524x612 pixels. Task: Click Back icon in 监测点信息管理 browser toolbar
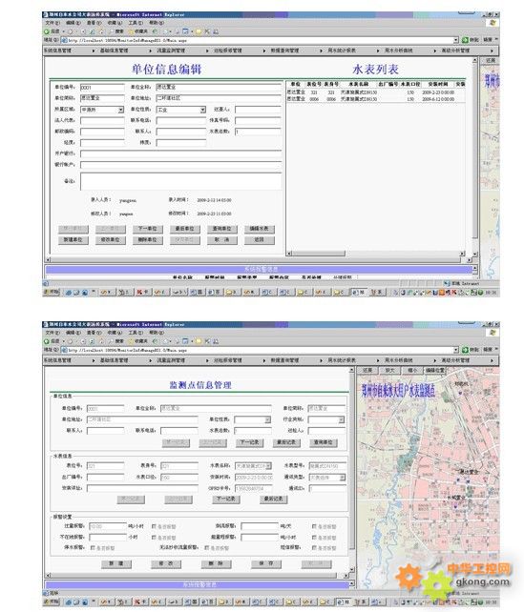47,341
